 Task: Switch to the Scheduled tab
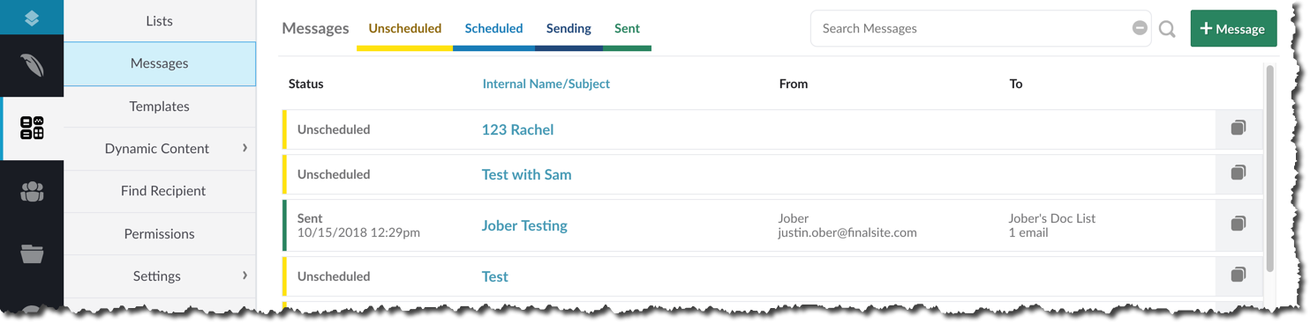tap(493, 29)
